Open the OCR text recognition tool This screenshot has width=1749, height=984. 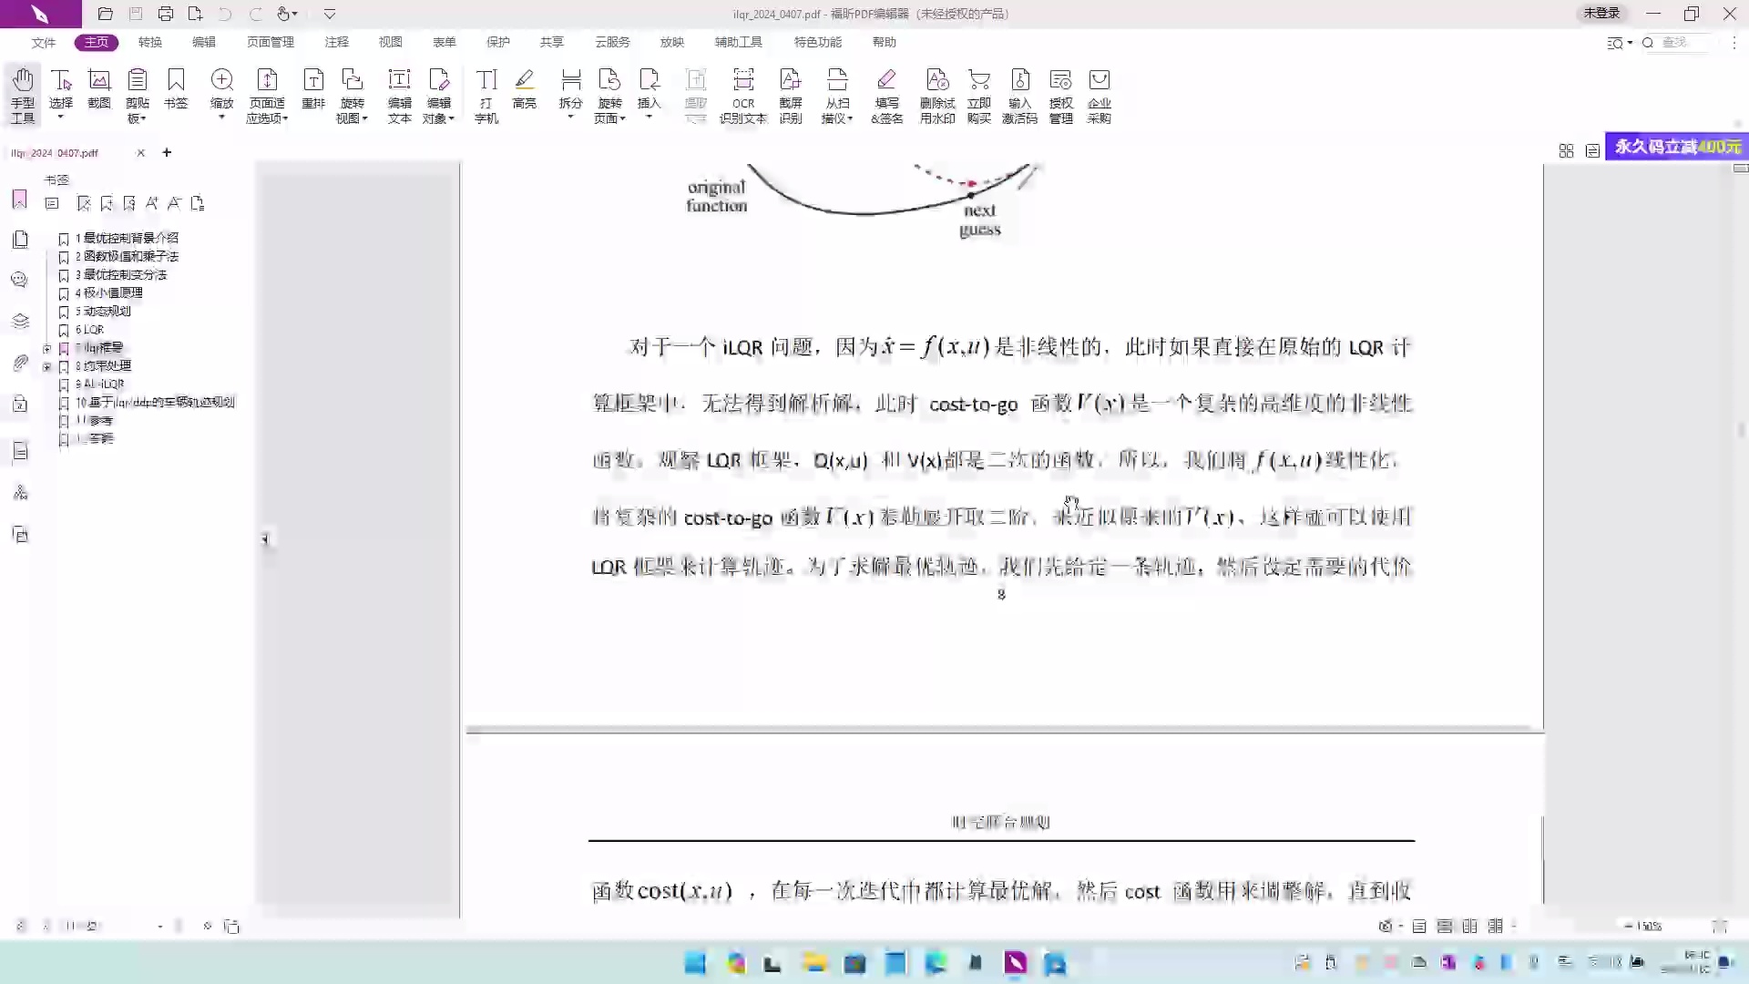(x=744, y=94)
